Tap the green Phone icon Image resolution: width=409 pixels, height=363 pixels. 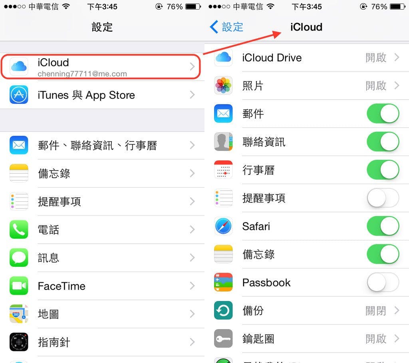(x=19, y=229)
